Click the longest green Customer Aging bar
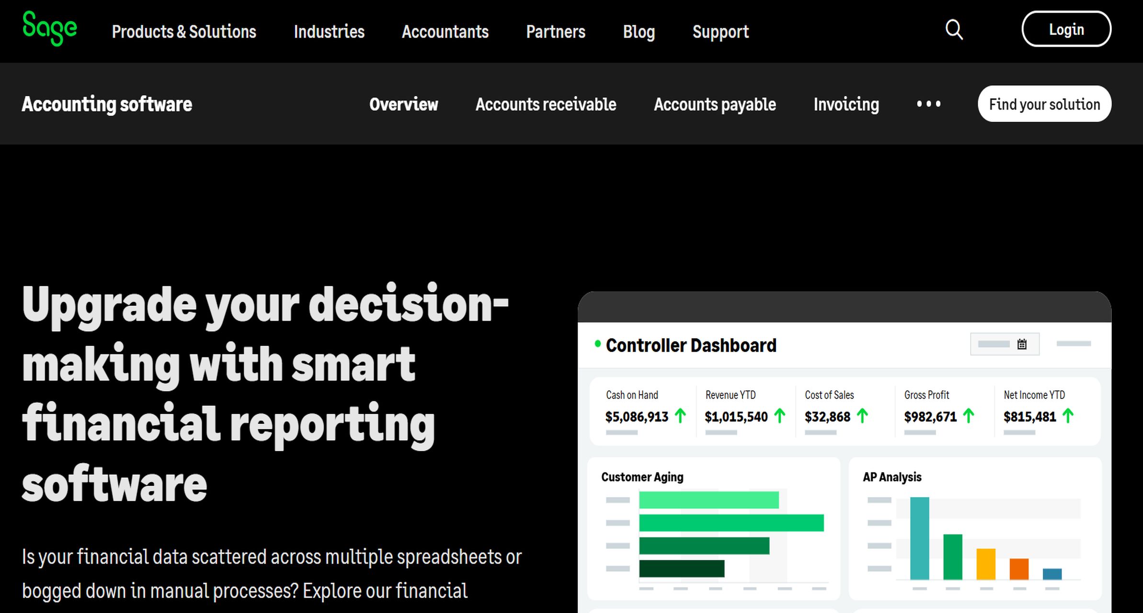The image size is (1143, 613). click(732, 523)
